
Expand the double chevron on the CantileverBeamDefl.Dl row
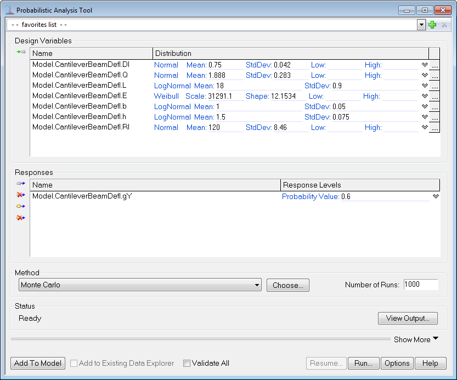(x=424, y=65)
